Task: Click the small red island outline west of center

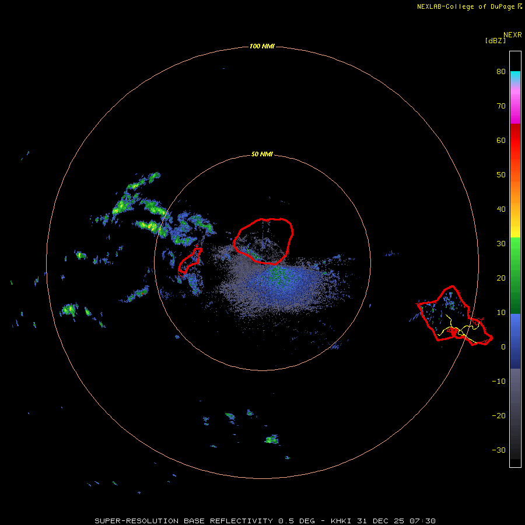Action: point(190,261)
